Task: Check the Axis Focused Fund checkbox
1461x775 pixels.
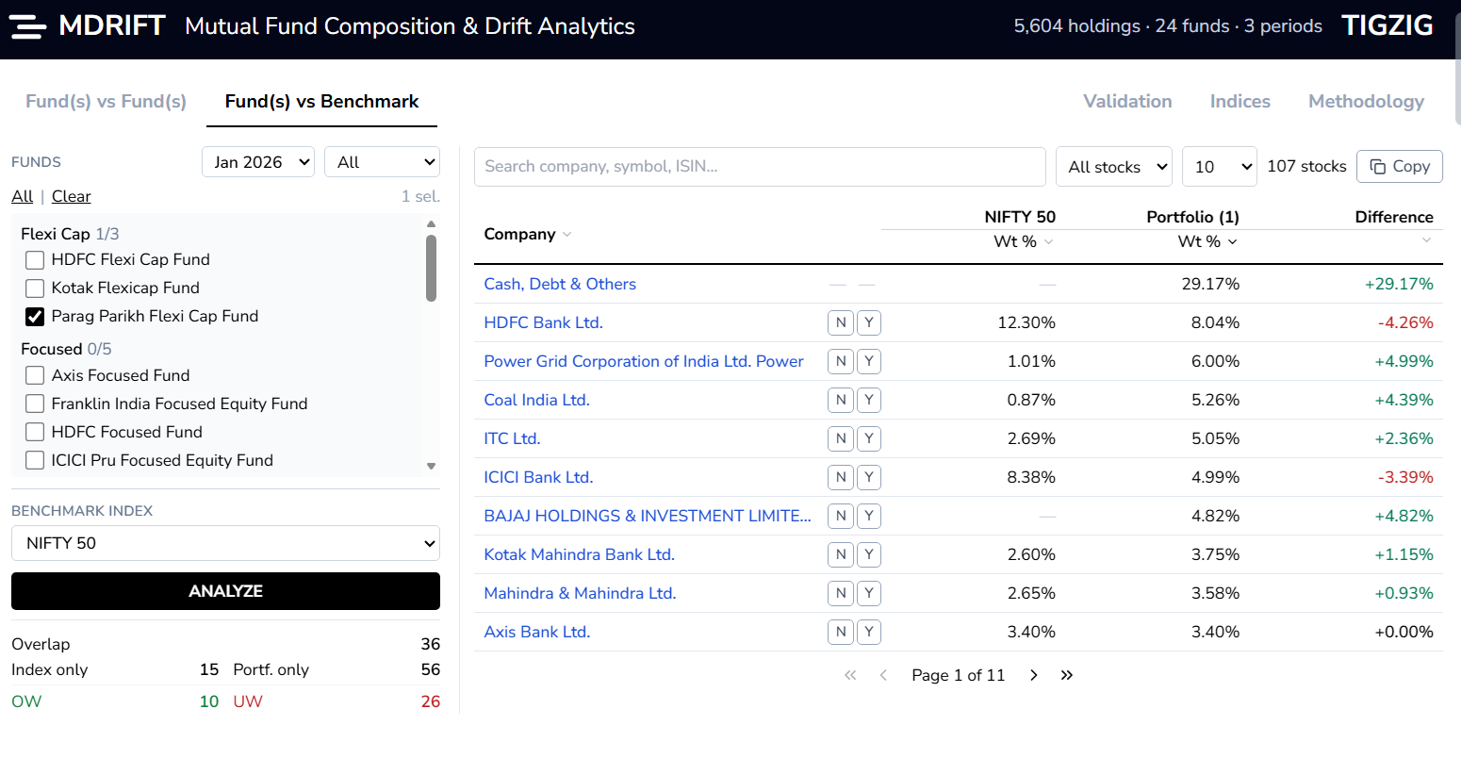Action: (x=35, y=375)
